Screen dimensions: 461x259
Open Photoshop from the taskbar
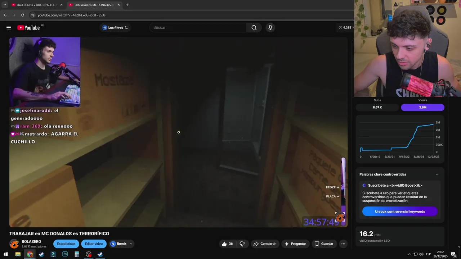click(65, 254)
